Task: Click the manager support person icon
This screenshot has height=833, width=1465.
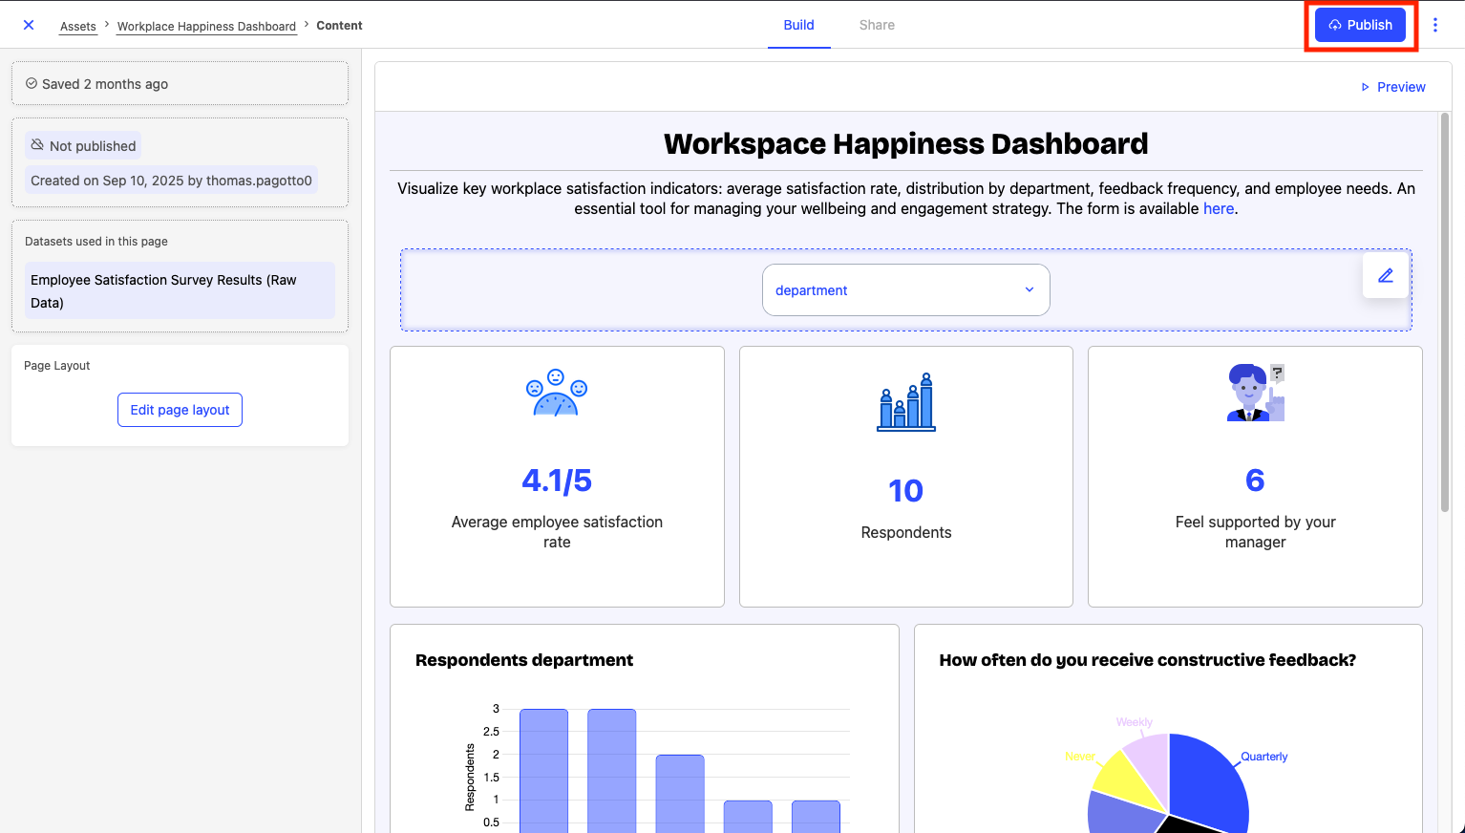Action: pos(1255,393)
